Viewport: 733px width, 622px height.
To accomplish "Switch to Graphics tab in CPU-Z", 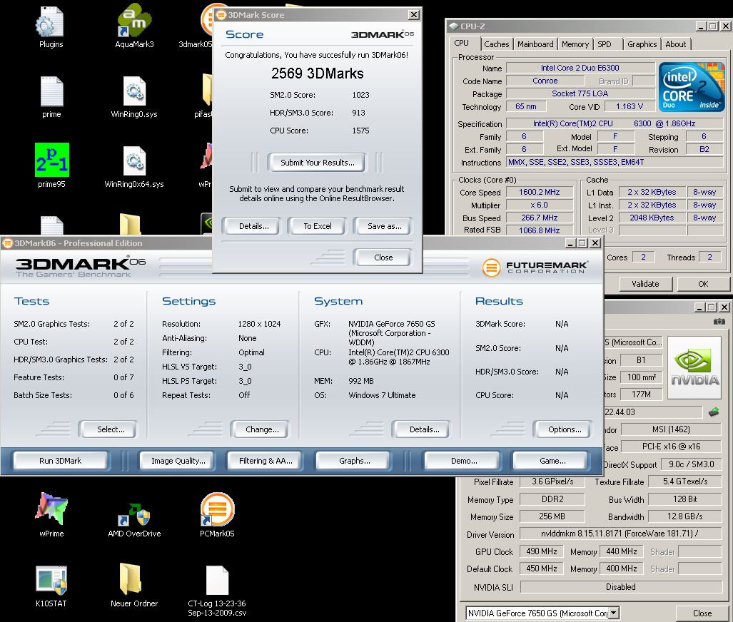I will 642,44.
